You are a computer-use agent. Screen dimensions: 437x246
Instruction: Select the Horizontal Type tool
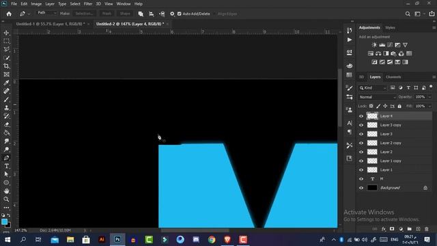[6, 166]
